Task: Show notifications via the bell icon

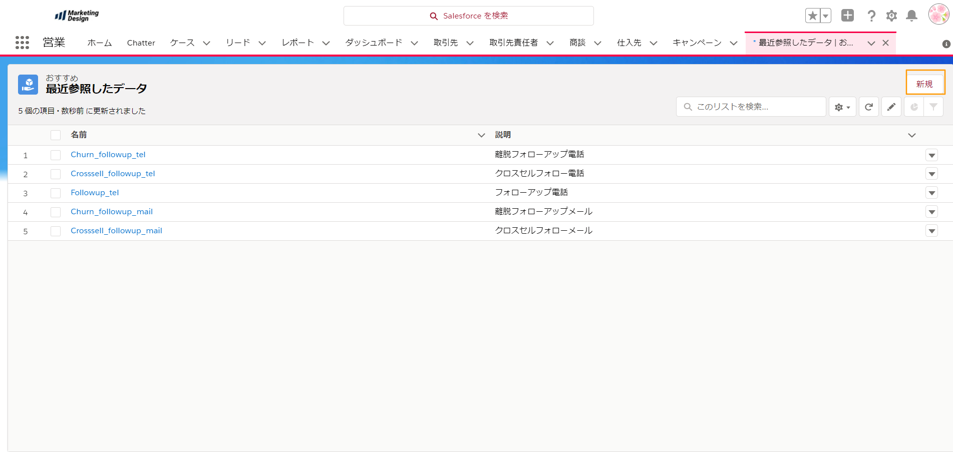Action: [x=911, y=16]
